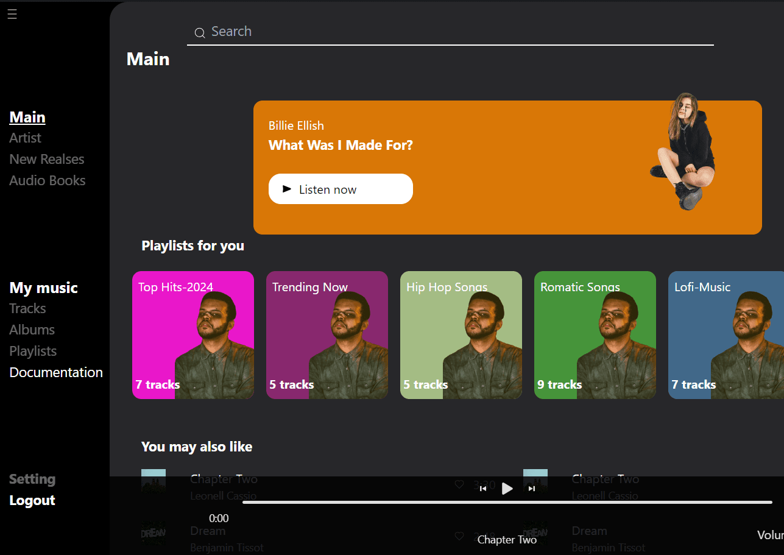Open Hip Hop Songs playlist card
The height and width of the screenshot is (555, 784).
coord(461,335)
